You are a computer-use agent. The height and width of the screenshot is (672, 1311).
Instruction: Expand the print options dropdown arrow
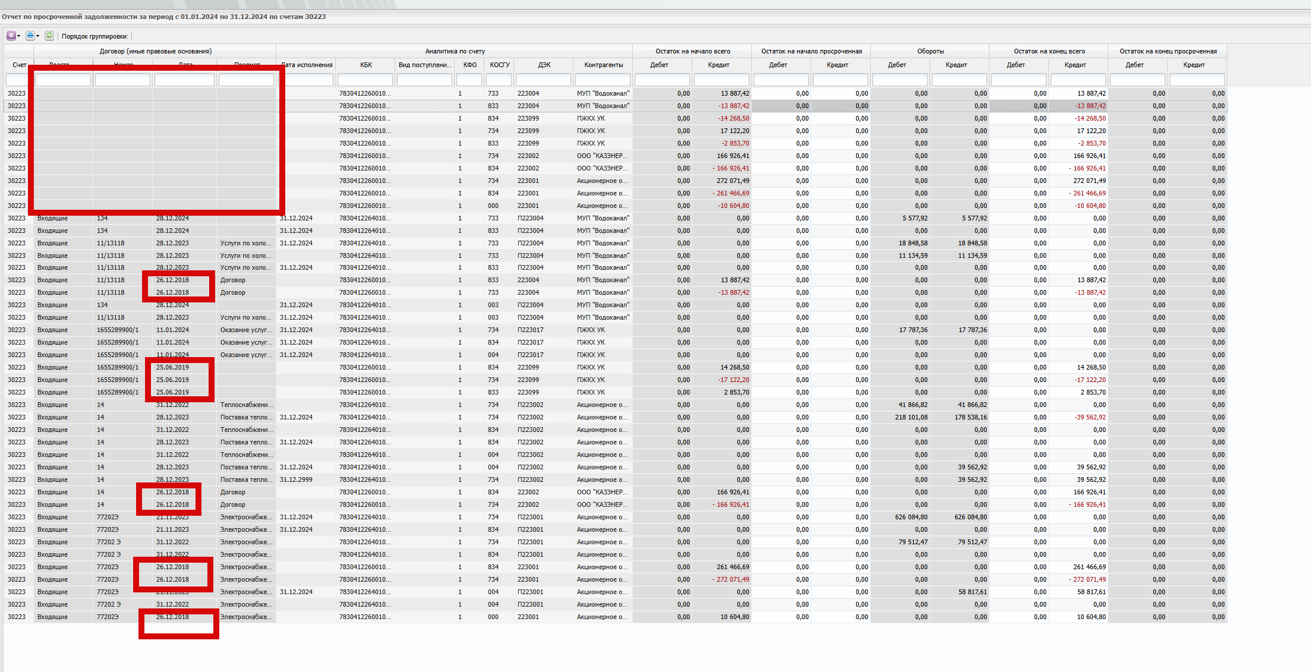tap(38, 36)
